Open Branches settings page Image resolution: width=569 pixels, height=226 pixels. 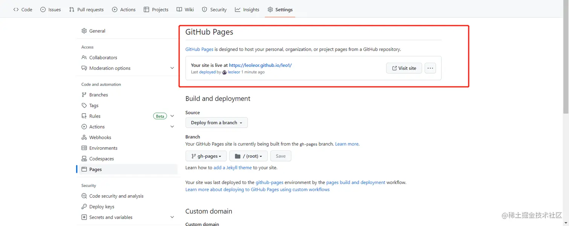click(99, 95)
